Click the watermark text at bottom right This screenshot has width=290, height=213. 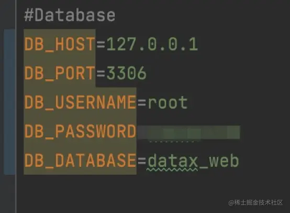(x=255, y=203)
